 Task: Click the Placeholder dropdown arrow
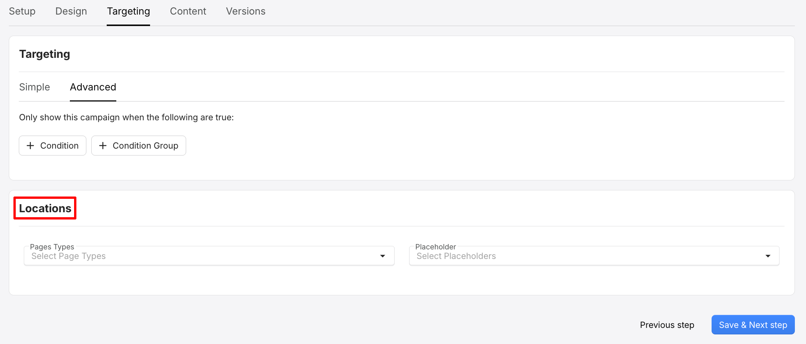[x=768, y=256]
